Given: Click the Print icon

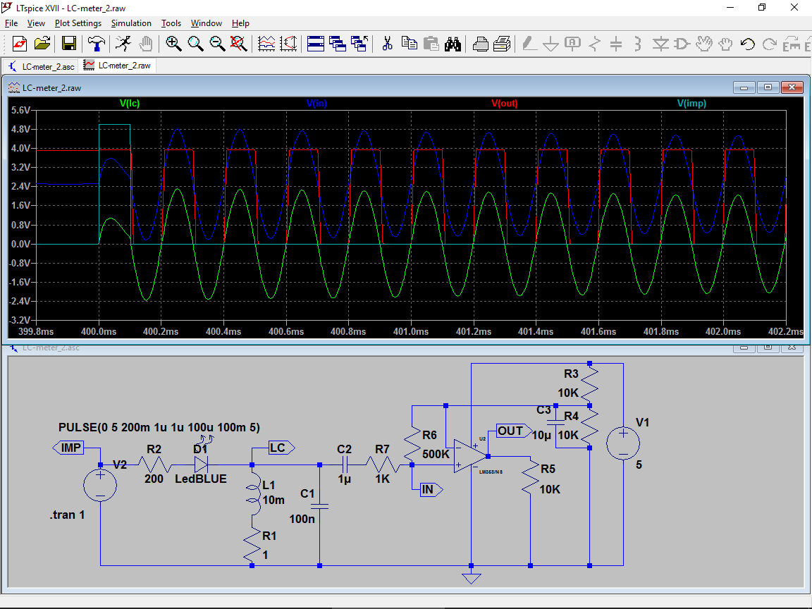Looking at the screenshot, I should [x=481, y=44].
